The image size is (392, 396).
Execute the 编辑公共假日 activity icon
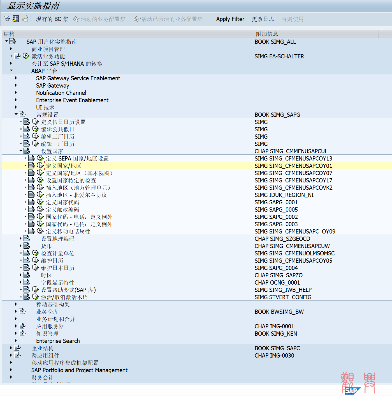tap(36, 129)
